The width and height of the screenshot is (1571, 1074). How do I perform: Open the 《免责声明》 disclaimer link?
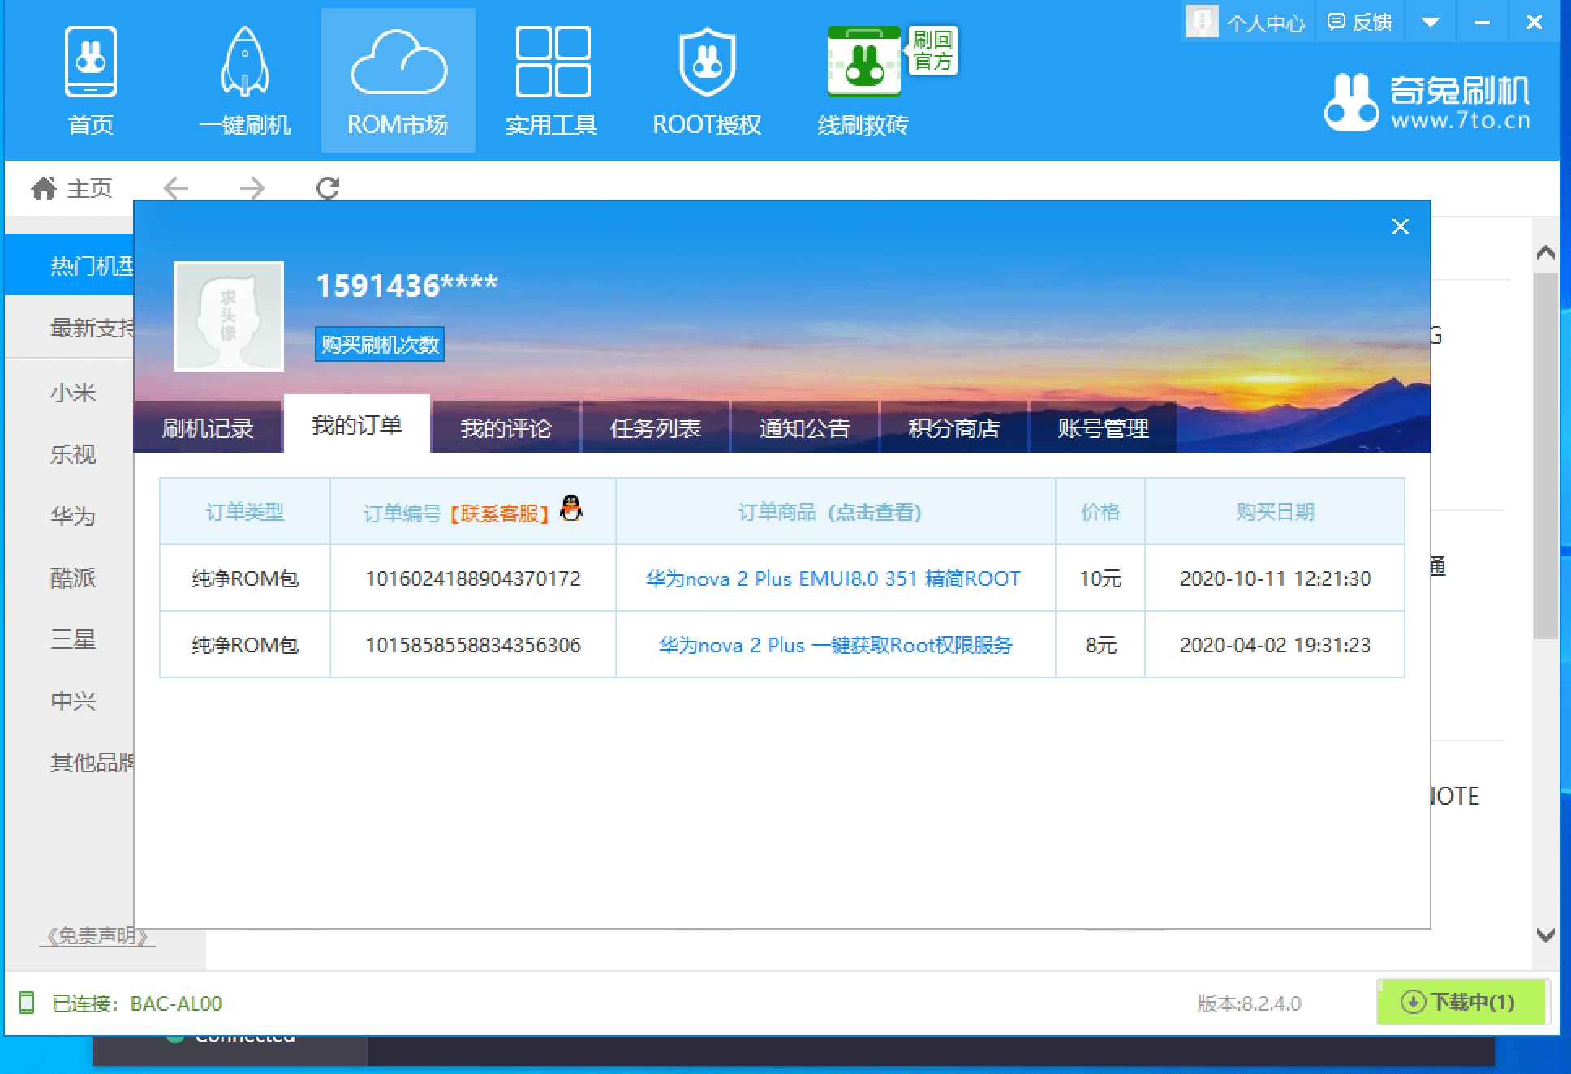97,936
